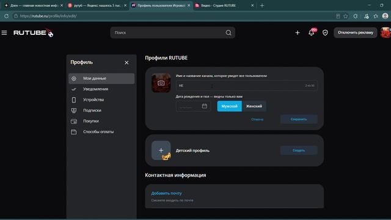Select the Мужской gender option
Screen dimensions: 391x220
coord(230,106)
